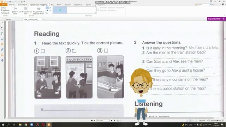Open the comments sidebar panel
Image resolution: width=226 pixels, height=127 pixels.
2,44
